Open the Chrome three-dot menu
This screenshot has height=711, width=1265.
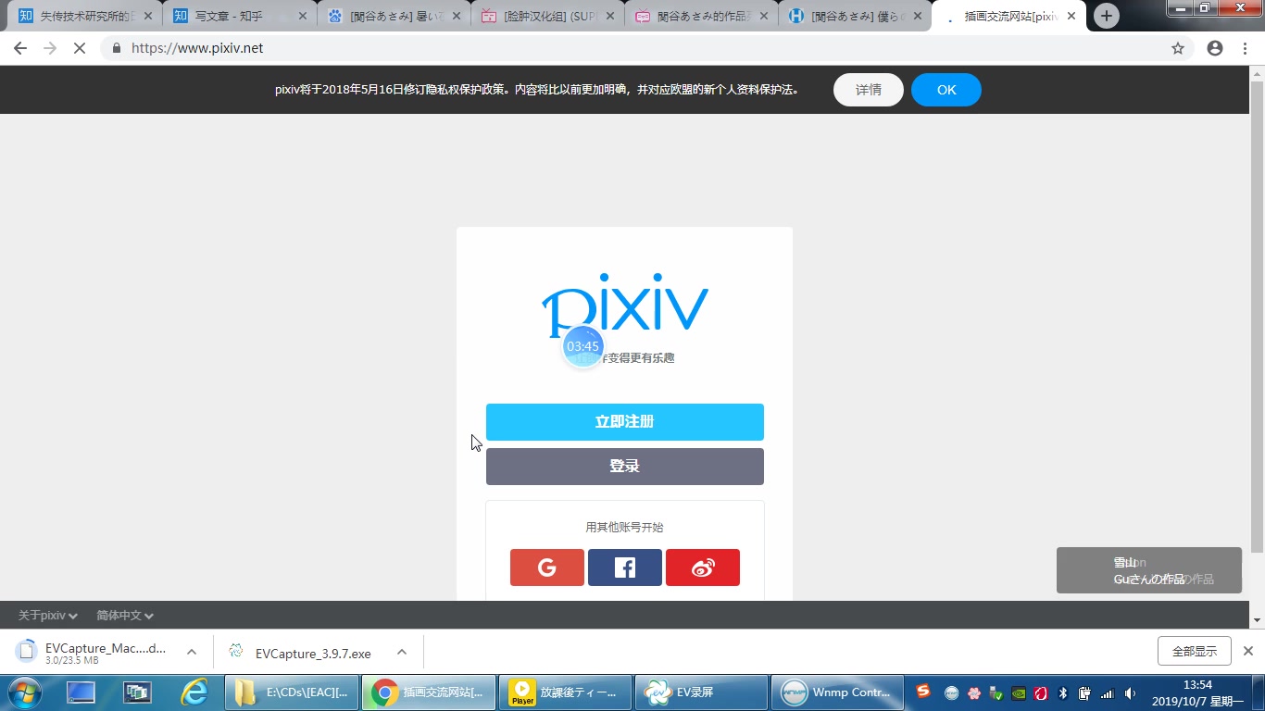point(1245,48)
